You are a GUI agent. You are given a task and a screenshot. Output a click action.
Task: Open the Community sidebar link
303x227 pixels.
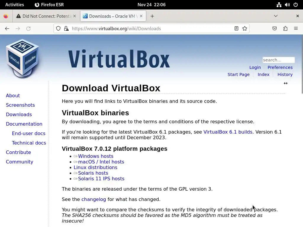coord(20,162)
